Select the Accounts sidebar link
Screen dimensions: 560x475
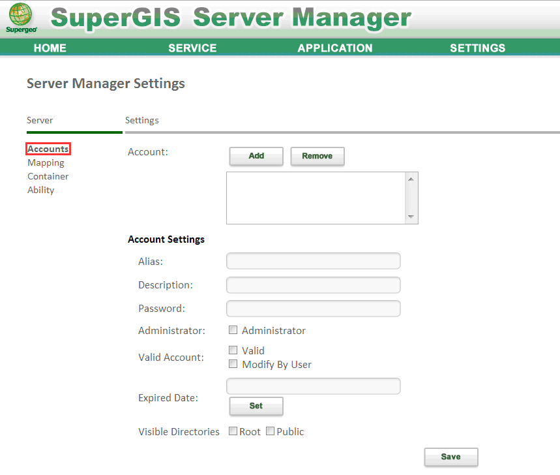click(48, 149)
